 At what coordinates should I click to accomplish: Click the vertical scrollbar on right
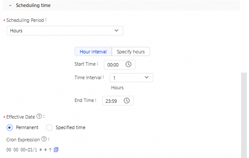(244, 115)
